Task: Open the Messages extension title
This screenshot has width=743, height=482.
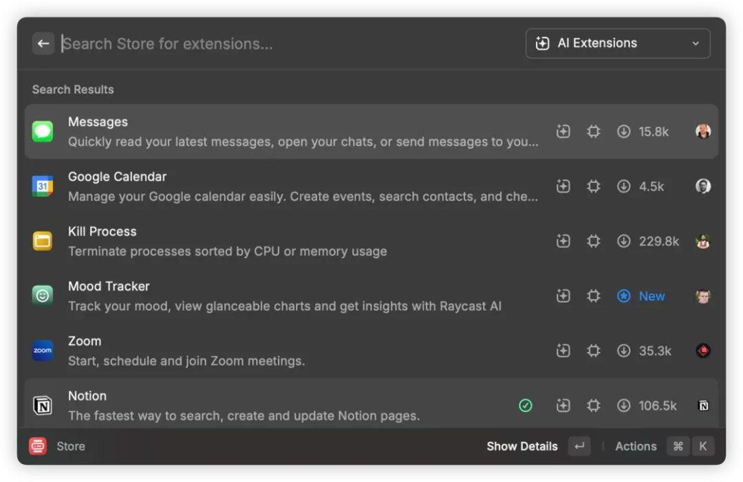Action: point(98,122)
